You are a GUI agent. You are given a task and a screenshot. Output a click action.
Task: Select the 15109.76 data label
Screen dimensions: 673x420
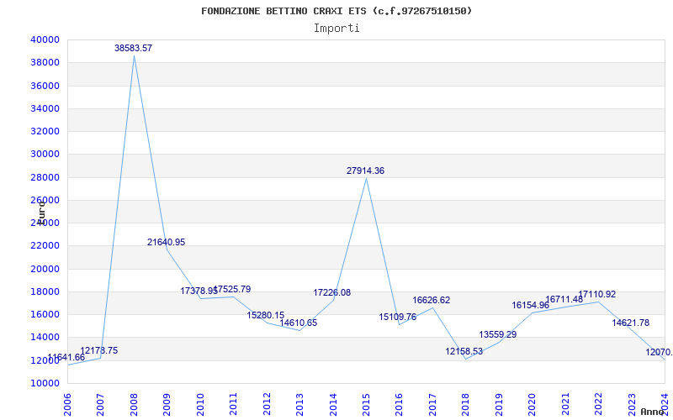tap(397, 318)
